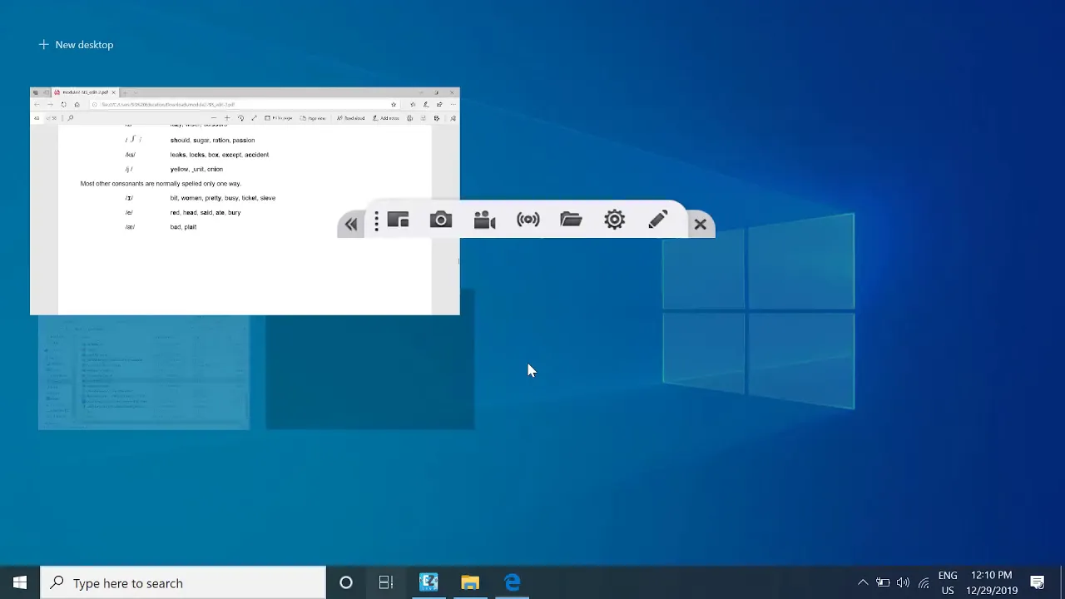The width and height of the screenshot is (1065, 599).
Task: Open the screen recorder app on taskbar
Action: pyautogui.click(x=428, y=583)
